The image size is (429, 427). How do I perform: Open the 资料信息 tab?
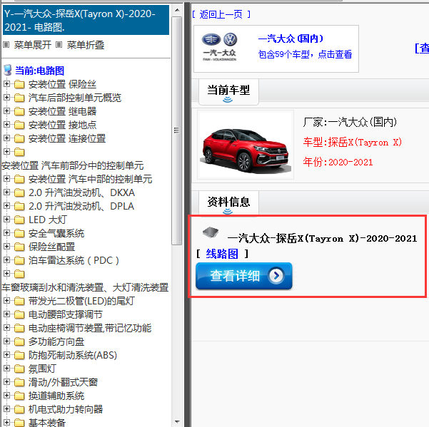coord(228,203)
